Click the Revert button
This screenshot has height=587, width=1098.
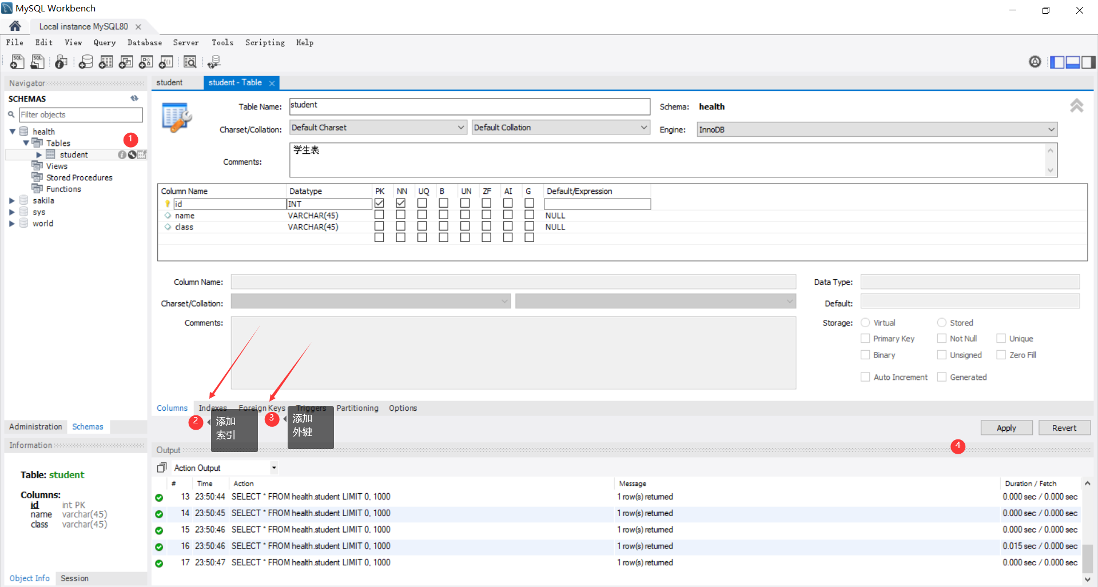(1064, 427)
